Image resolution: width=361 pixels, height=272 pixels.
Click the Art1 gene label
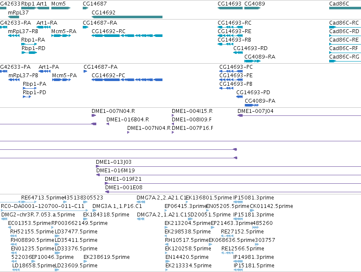coord(42,4)
